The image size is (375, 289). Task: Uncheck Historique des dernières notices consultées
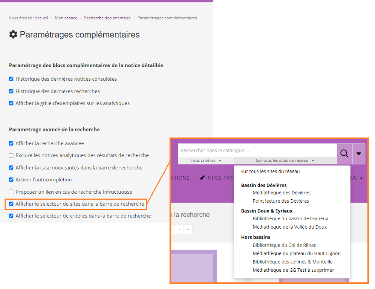click(x=11, y=79)
